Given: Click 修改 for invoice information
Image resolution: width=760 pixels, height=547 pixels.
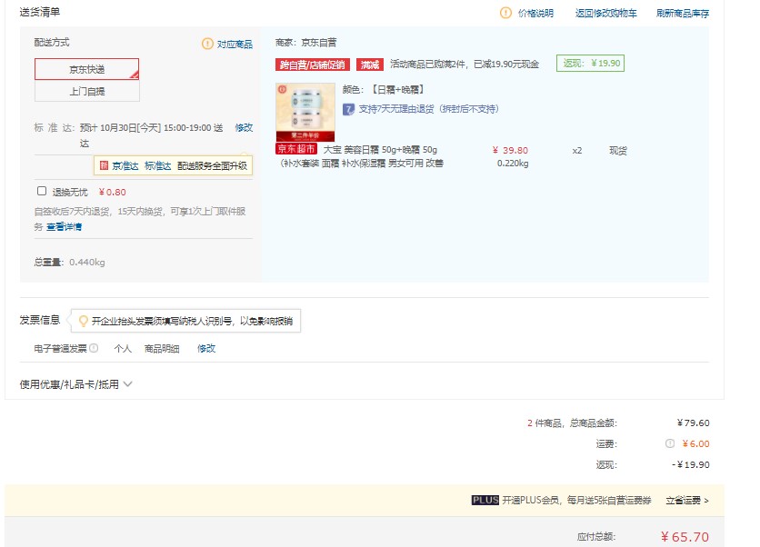Looking at the screenshot, I should [x=206, y=348].
